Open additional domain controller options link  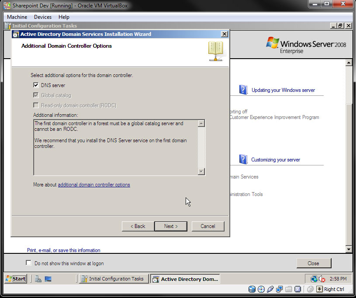click(94, 185)
